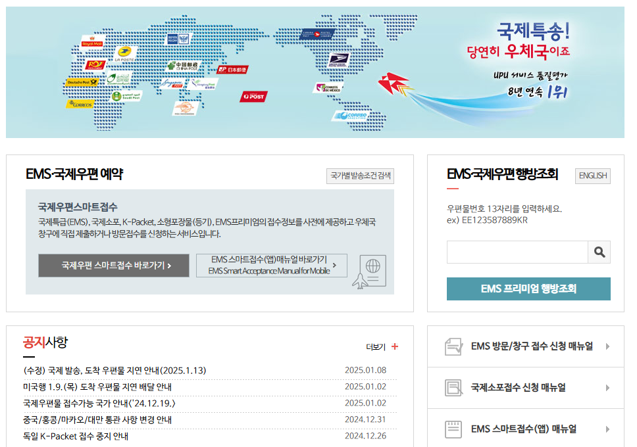Click EMS 프리미엄 행방조회 button
This screenshot has width=637, height=447.
tap(528, 289)
